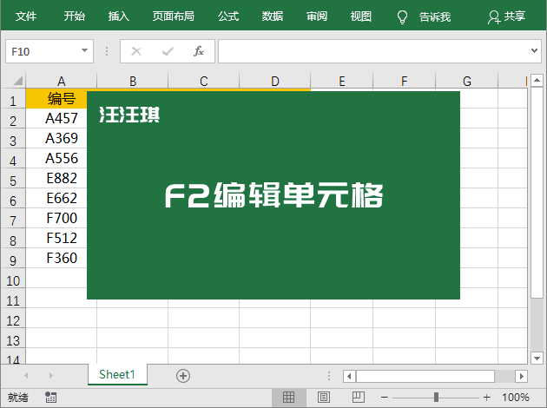Open Insert Function fx dialog
This screenshot has height=408, width=547.
199,51
